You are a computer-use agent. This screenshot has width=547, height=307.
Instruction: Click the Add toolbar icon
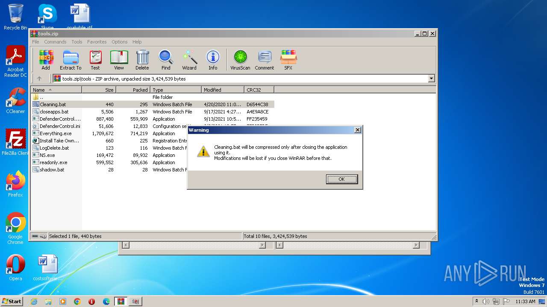click(x=46, y=60)
